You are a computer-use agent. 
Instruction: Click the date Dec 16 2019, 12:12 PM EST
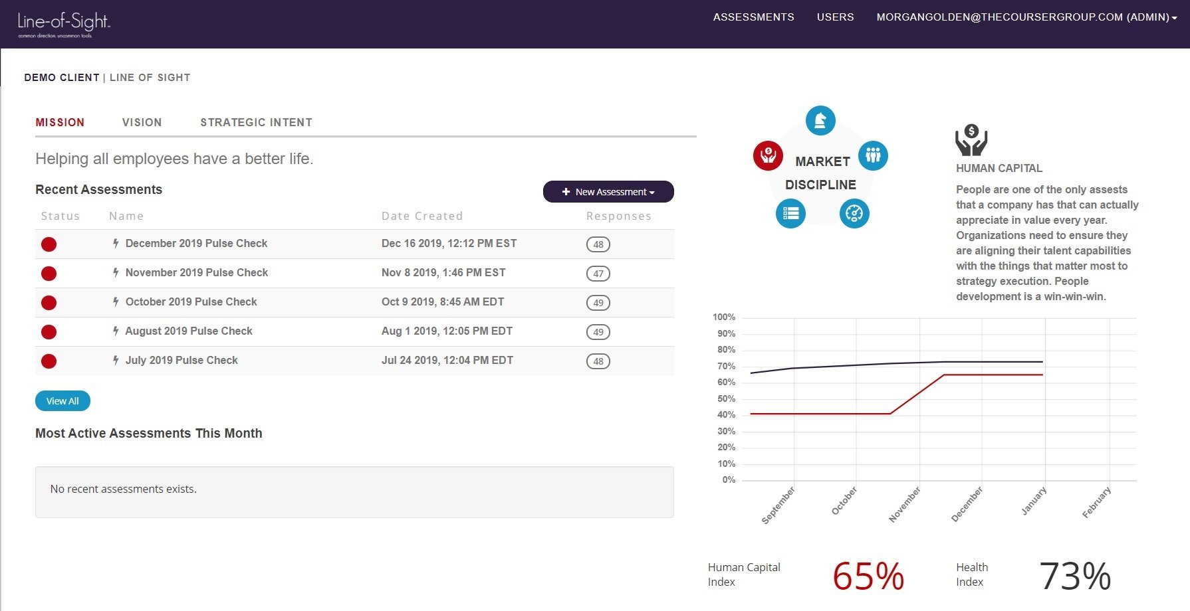point(449,243)
